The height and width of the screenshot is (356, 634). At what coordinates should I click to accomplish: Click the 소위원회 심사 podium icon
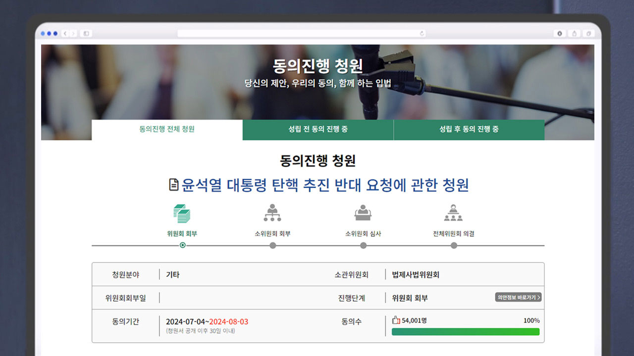point(363,213)
